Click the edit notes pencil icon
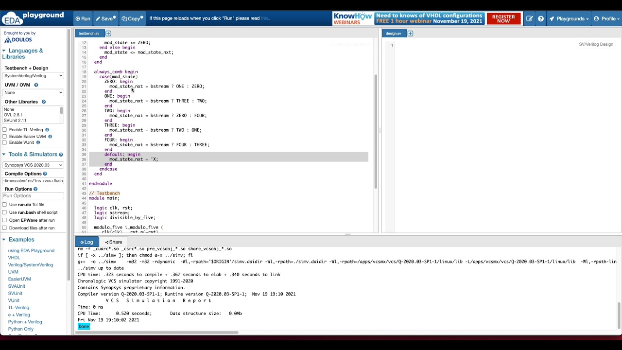 (x=529, y=18)
